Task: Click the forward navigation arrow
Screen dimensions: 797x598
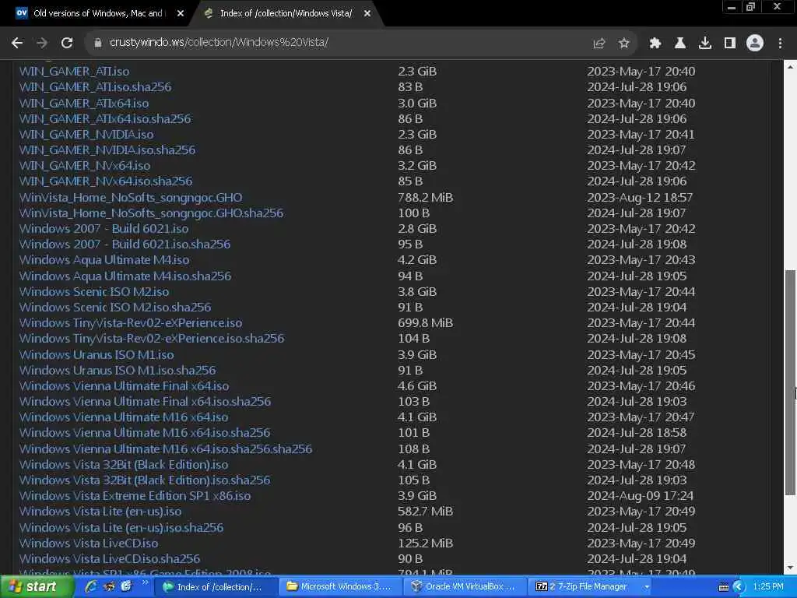Action: (42, 44)
